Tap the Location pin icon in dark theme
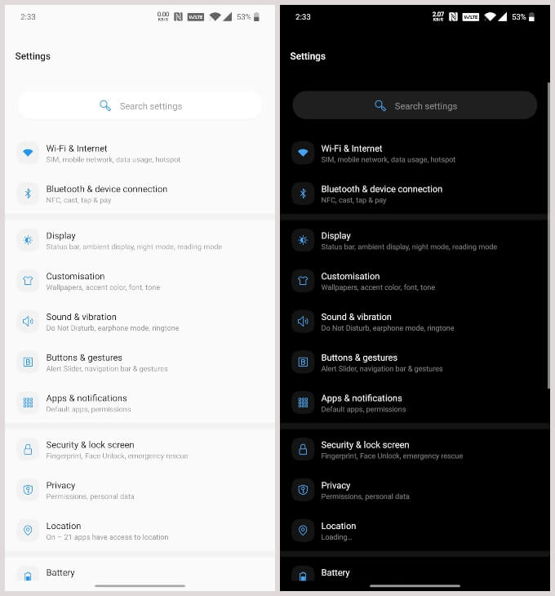 [x=303, y=530]
